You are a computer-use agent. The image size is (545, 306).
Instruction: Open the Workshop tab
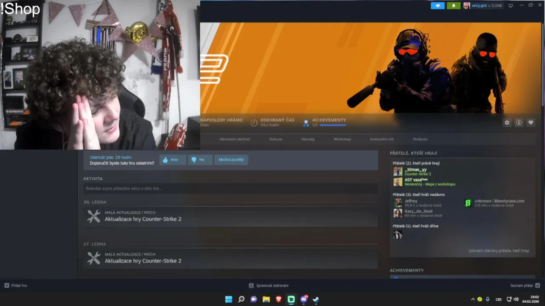342,139
